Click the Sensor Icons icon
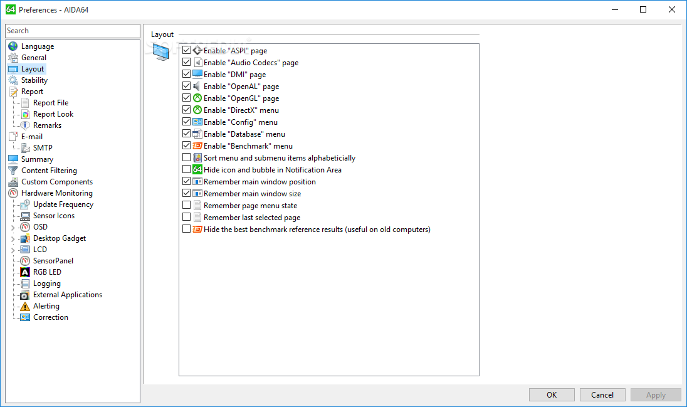 26,216
